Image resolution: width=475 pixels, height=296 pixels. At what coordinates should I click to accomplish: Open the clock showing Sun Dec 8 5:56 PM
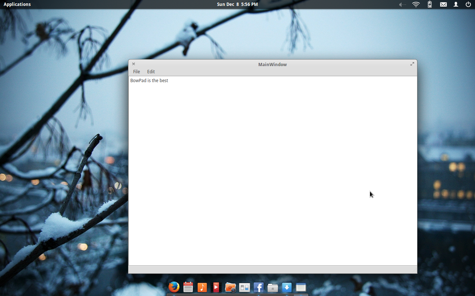(237, 4)
